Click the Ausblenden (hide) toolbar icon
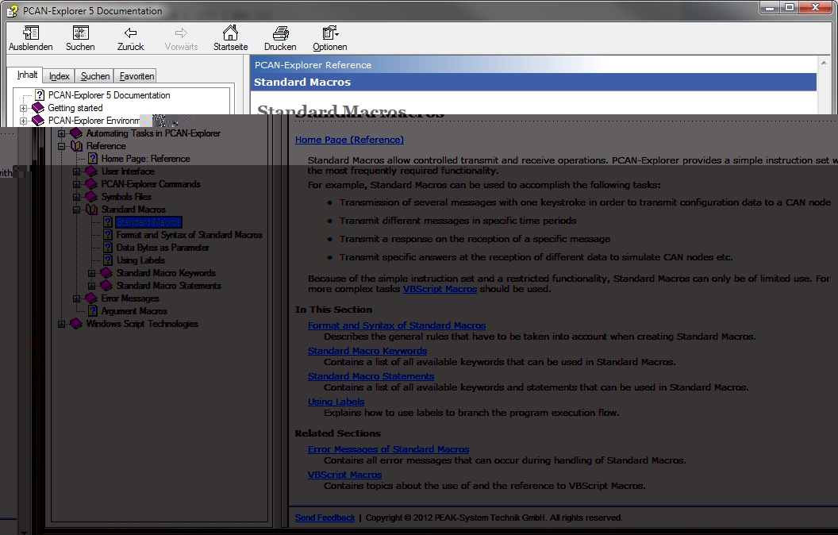 [x=30, y=33]
